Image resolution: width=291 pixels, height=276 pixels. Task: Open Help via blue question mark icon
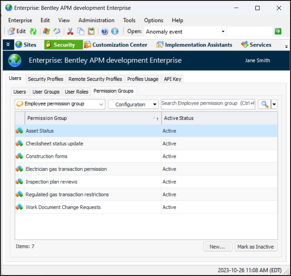click(105, 31)
